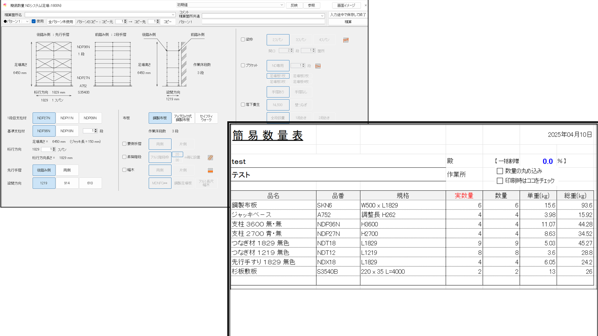
Task: Switch 梁間方向 to the 914 option
Action: click(67, 183)
